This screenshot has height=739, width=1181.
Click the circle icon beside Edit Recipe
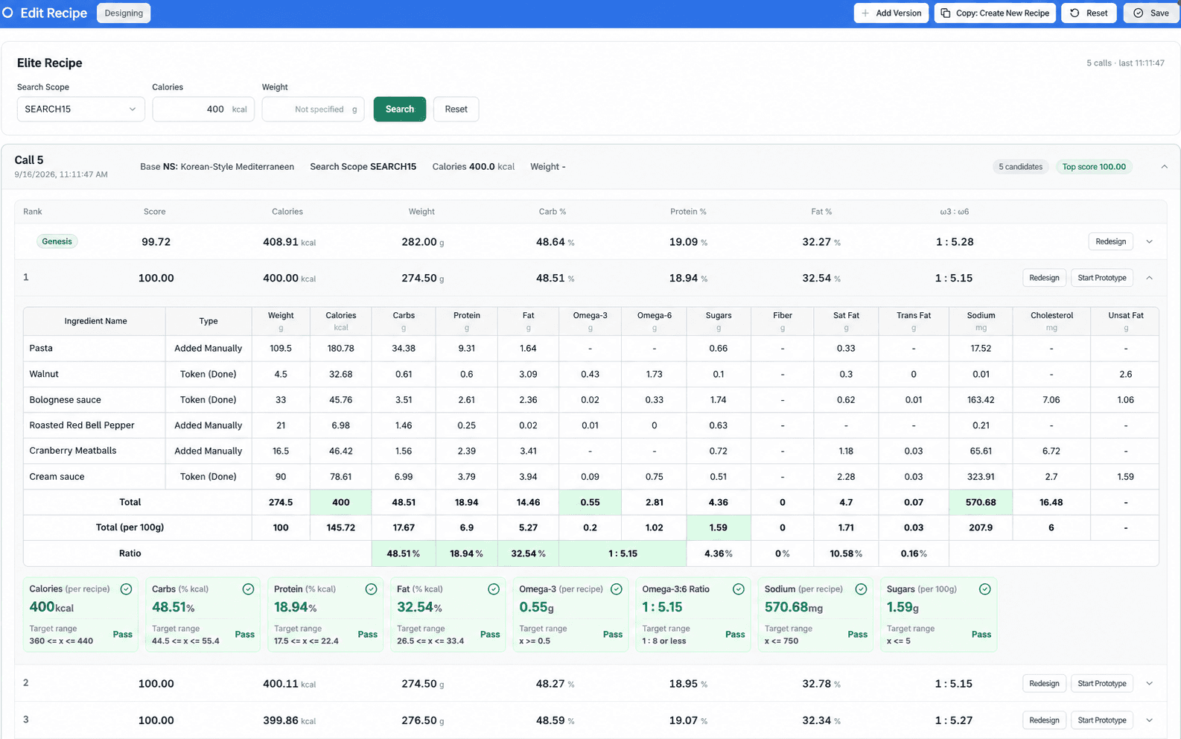[x=8, y=13]
